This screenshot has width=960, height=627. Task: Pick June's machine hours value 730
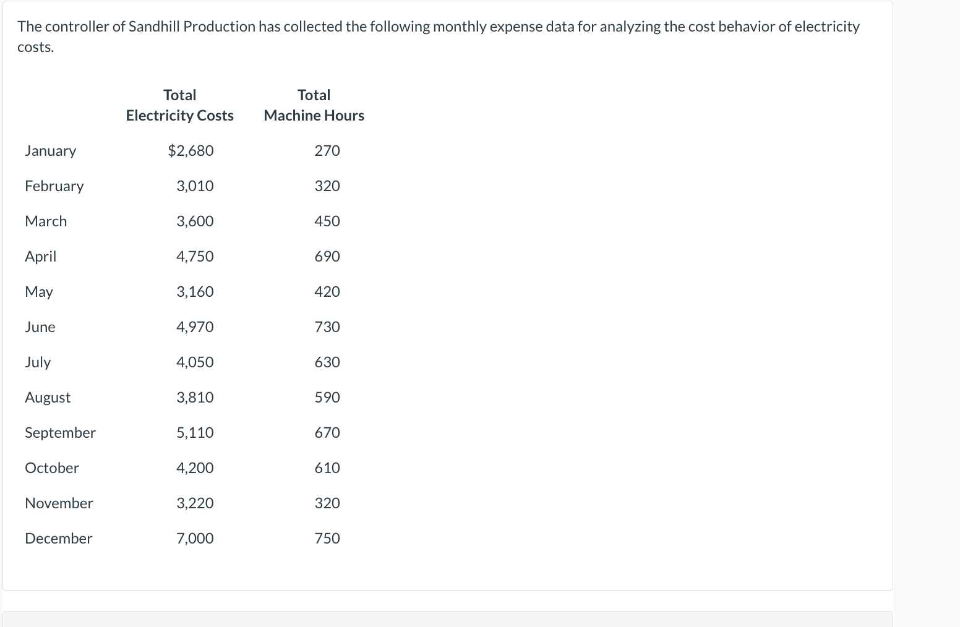[327, 327]
